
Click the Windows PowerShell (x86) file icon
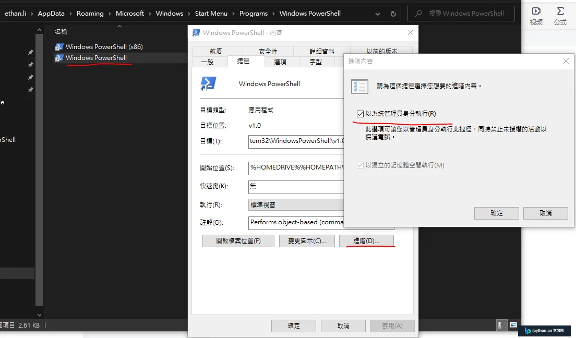coord(59,46)
